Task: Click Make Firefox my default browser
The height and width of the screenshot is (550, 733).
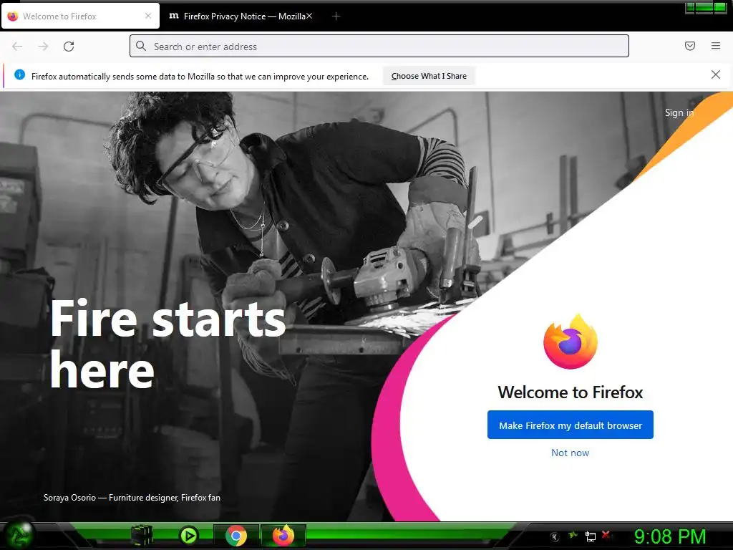Action: [x=570, y=425]
